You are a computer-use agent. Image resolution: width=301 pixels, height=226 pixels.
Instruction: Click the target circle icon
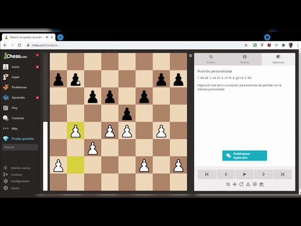pyautogui.click(x=255, y=184)
